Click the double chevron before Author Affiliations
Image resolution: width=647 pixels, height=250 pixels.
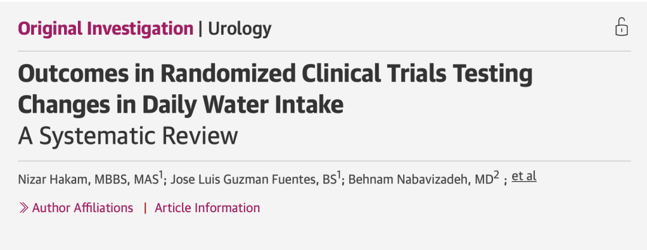point(23,208)
